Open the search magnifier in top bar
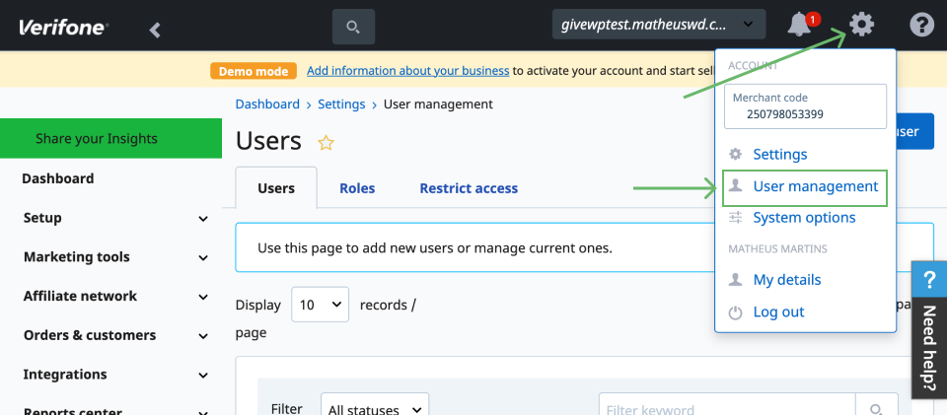This screenshot has width=947, height=415. coord(353,27)
